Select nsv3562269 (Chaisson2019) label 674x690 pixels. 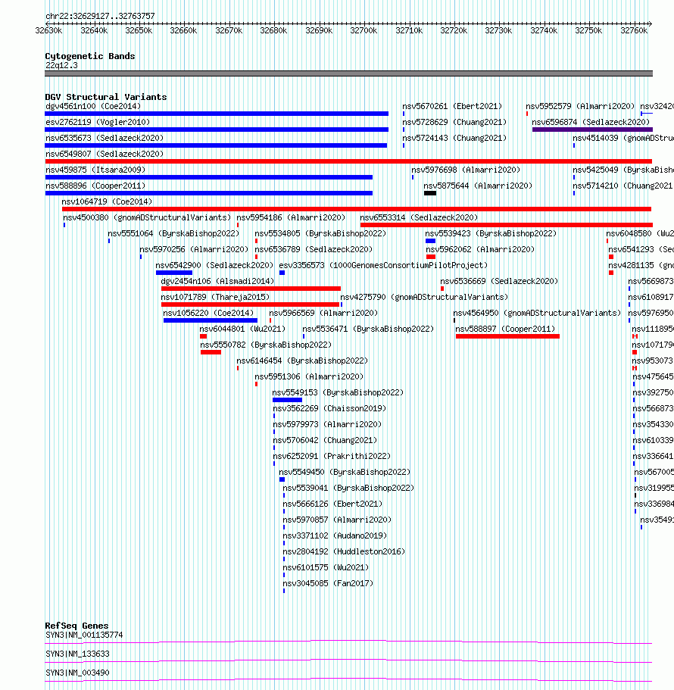(x=329, y=408)
